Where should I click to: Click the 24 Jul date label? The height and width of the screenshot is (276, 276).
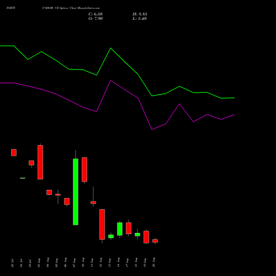pyautogui.click(x=21, y=263)
